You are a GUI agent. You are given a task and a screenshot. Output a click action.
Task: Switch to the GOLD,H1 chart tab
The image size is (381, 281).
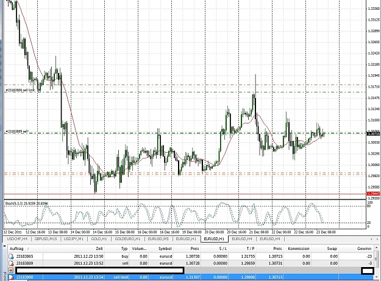tap(99, 239)
